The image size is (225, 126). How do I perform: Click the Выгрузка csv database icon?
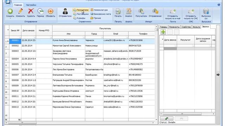click(206, 12)
